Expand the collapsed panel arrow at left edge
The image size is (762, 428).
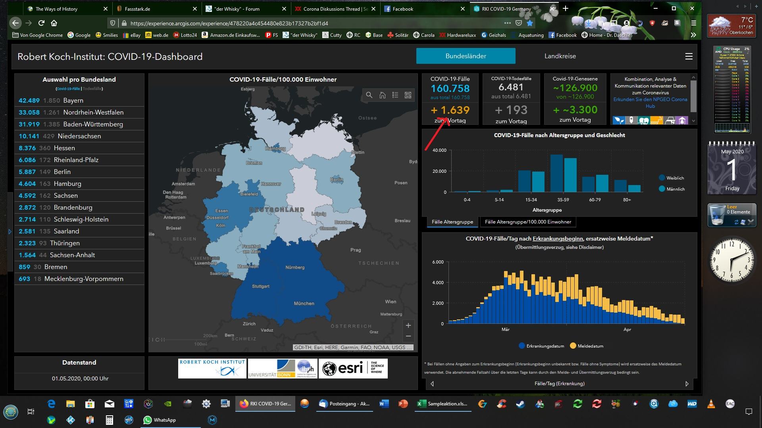coord(10,231)
